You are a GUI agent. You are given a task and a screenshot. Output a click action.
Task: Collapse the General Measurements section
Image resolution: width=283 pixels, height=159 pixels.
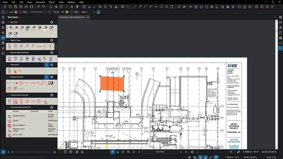point(8,53)
